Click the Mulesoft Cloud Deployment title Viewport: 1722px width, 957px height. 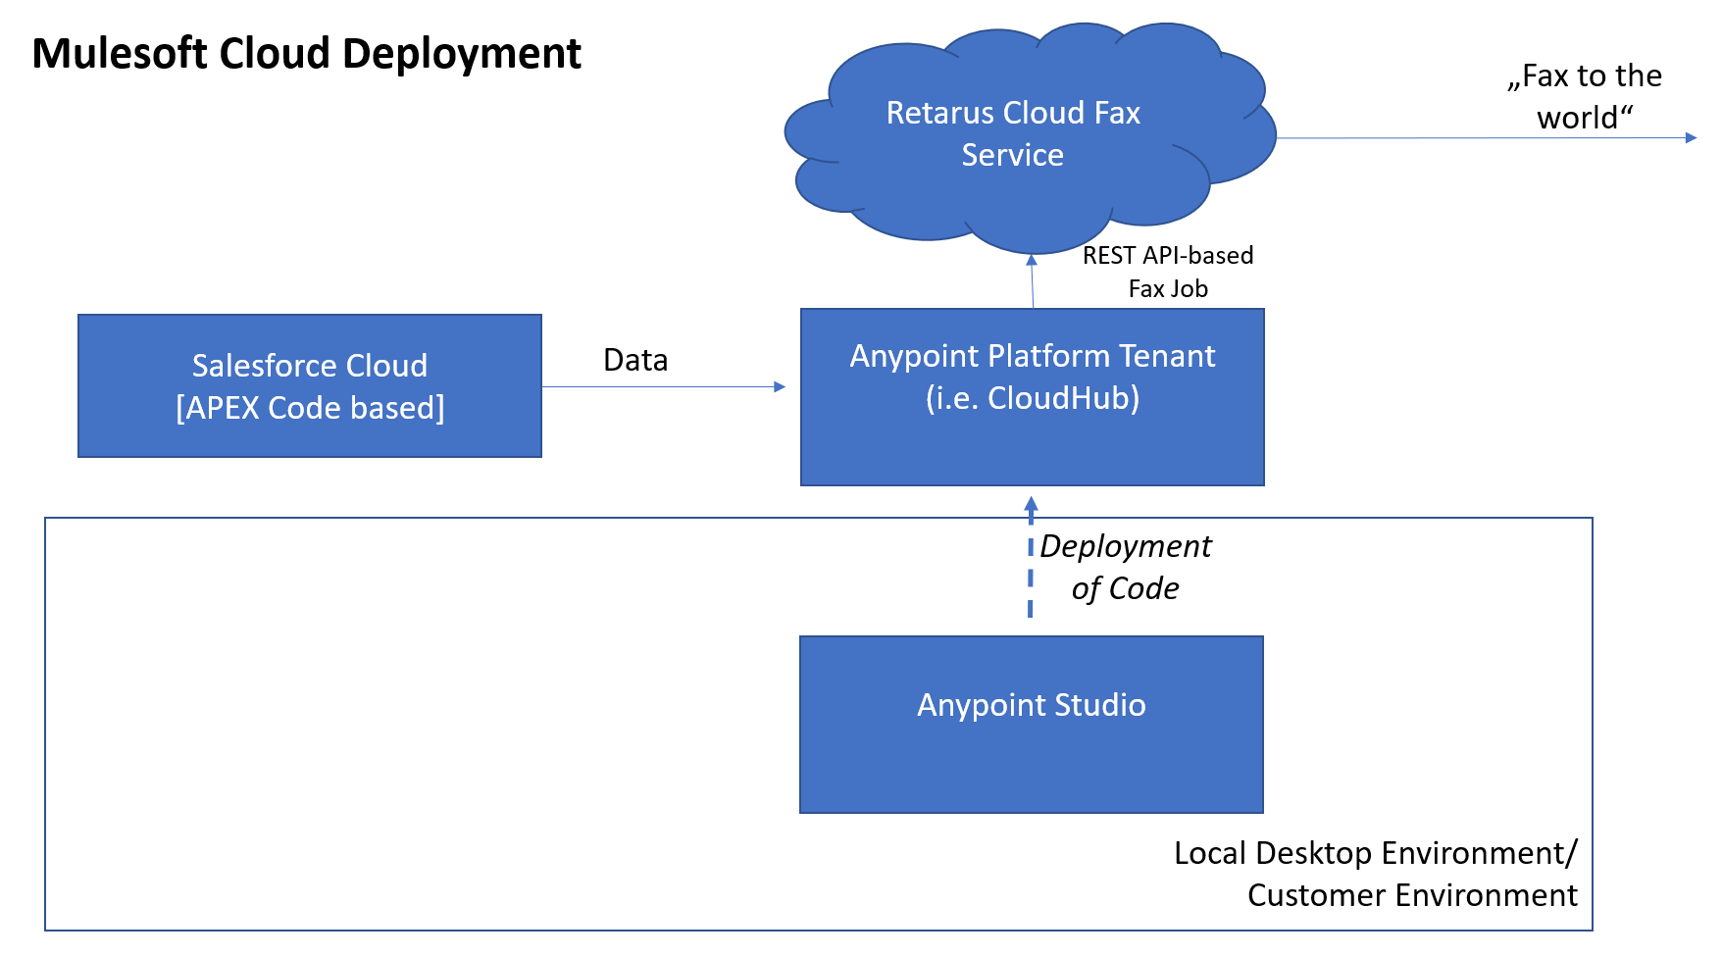[x=306, y=54]
